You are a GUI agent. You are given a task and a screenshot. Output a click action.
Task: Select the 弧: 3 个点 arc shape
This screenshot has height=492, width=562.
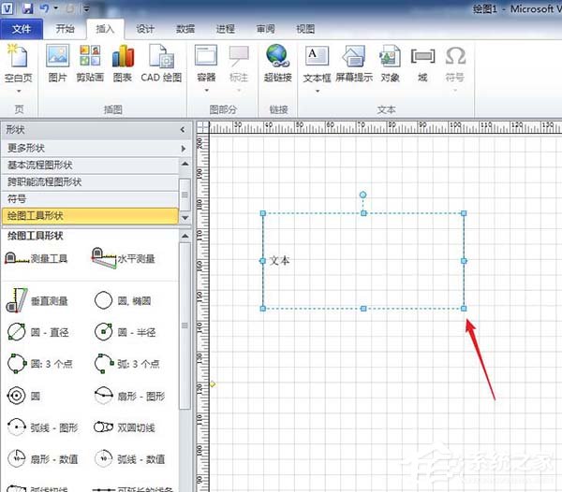[x=126, y=364]
